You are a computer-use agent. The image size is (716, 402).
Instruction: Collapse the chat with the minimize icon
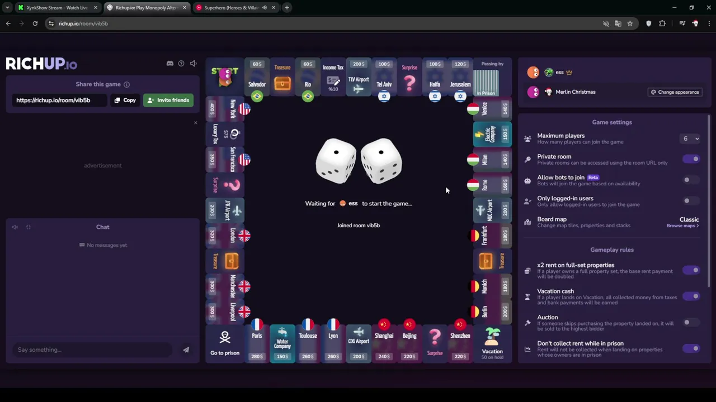(x=28, y=227)
